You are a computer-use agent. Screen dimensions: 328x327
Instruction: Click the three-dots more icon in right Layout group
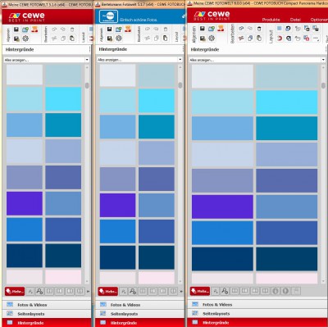click(316, 39)
